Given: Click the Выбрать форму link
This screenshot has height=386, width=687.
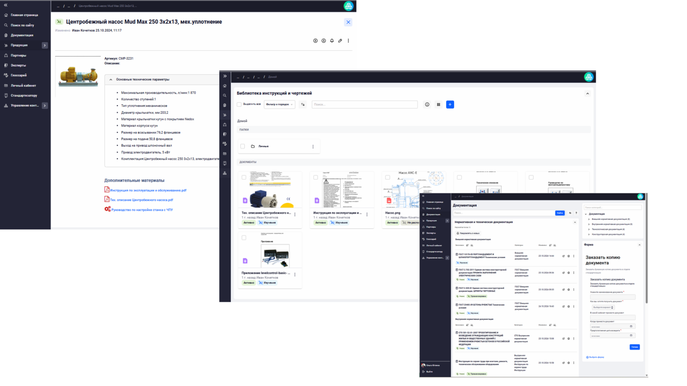Looking at the screenshot, I should [x=595, y=357].
